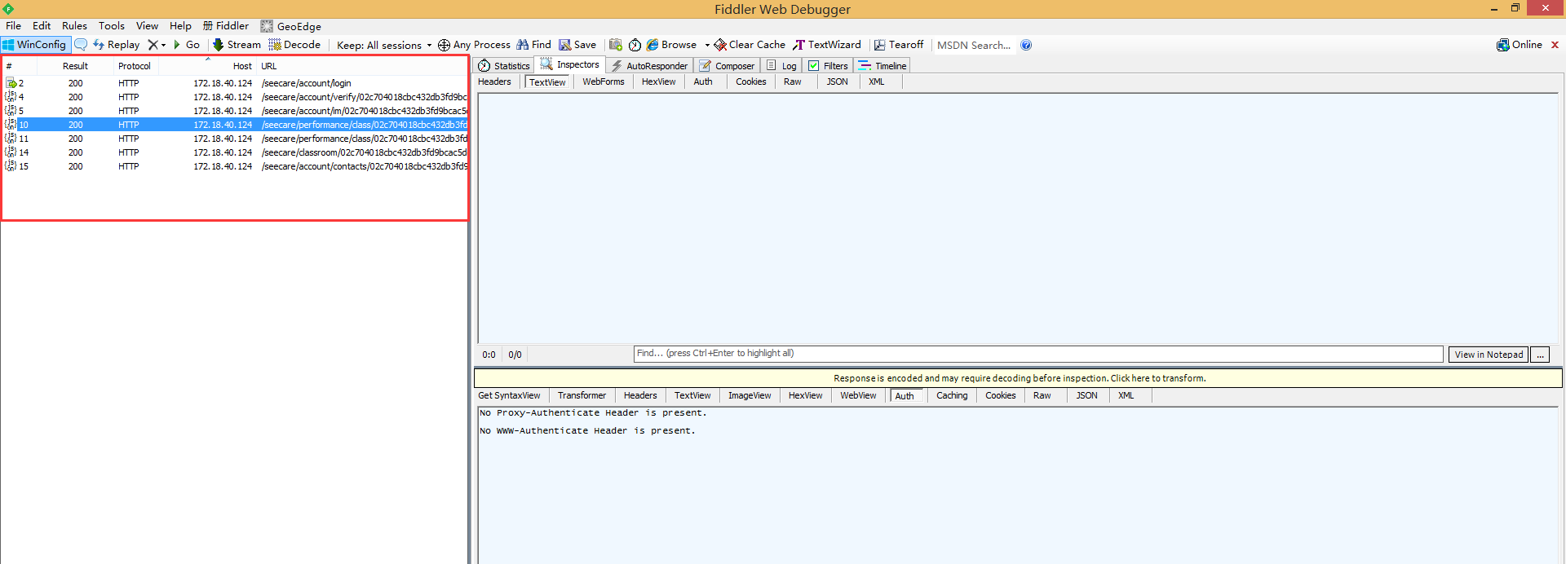Viewport: 1566px width, 564px height.
Task: Switch to the Composer tab
Action: coord(727,66)
